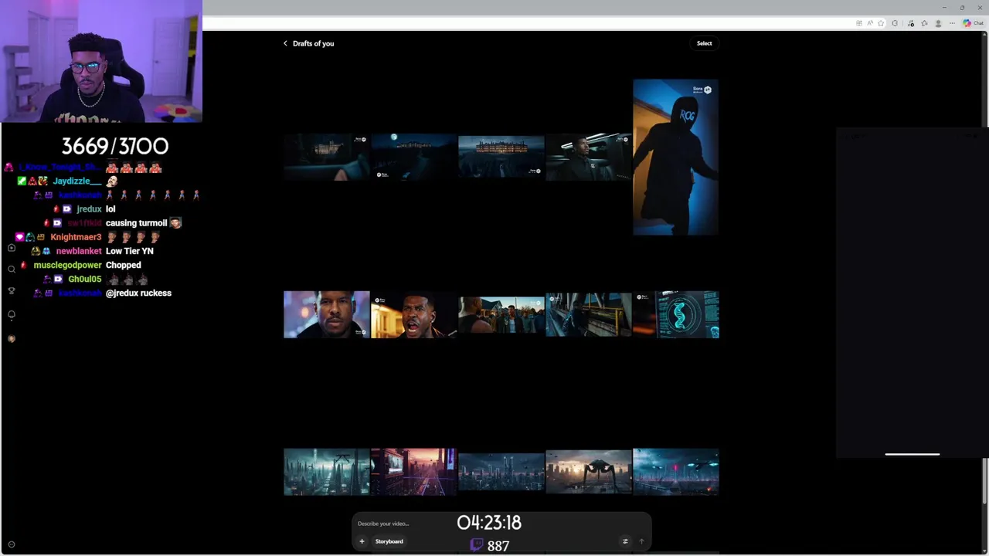The image size is (989, 556).
Task: Open the blue city with red lights draft
Action: [x=675, y=472]
